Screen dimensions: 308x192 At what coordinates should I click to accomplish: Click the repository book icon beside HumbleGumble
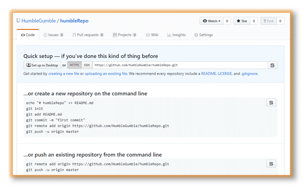click(x=18, y=20)
